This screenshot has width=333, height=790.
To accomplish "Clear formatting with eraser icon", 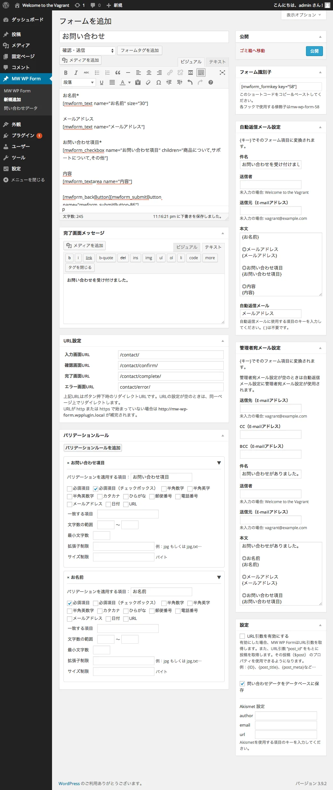I will coord(148,82).
